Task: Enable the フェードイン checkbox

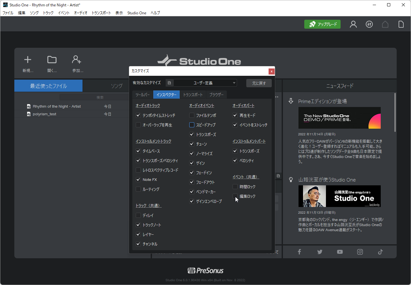Action: tap(191, 172)
